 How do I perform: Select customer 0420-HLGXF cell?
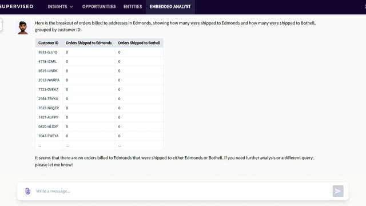tap(48, 126)
